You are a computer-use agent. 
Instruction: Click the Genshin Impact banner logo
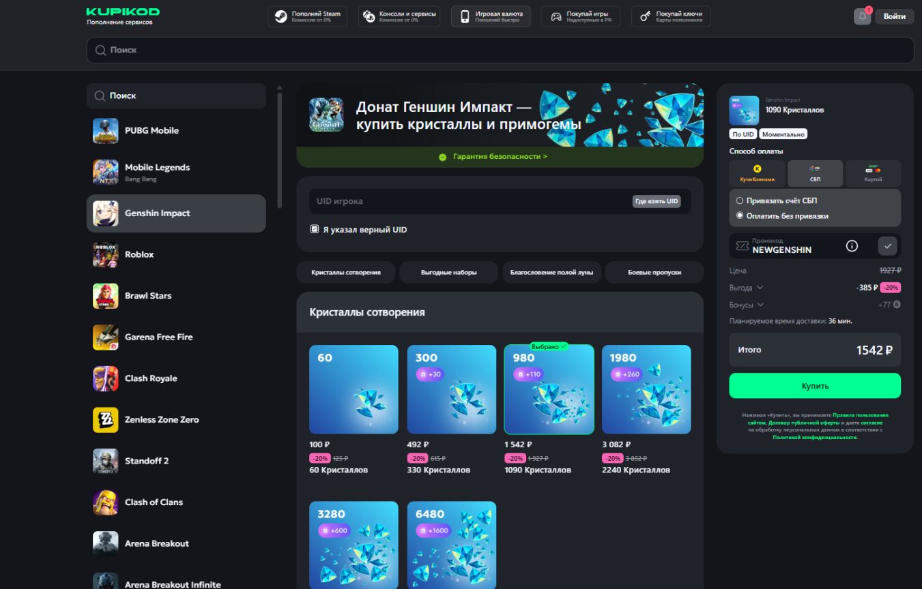point(326,115)
